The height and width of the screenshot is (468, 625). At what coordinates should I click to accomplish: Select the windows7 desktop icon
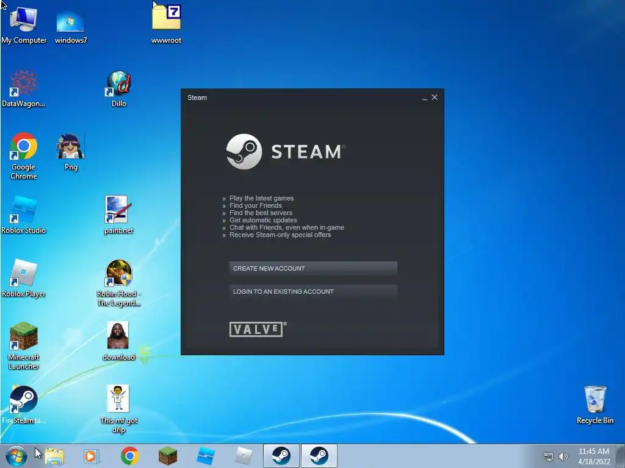(71, 26)
